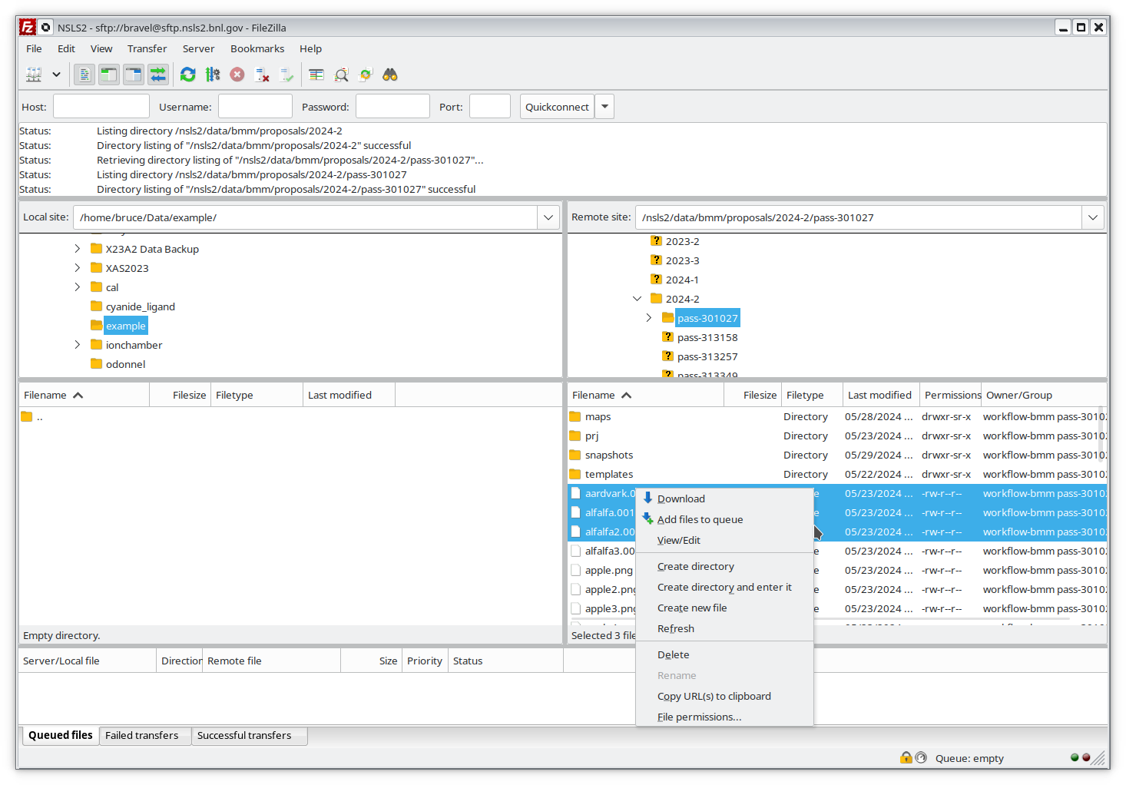
Task: Open directory listing filters dialog
Action: coord(316,75)
